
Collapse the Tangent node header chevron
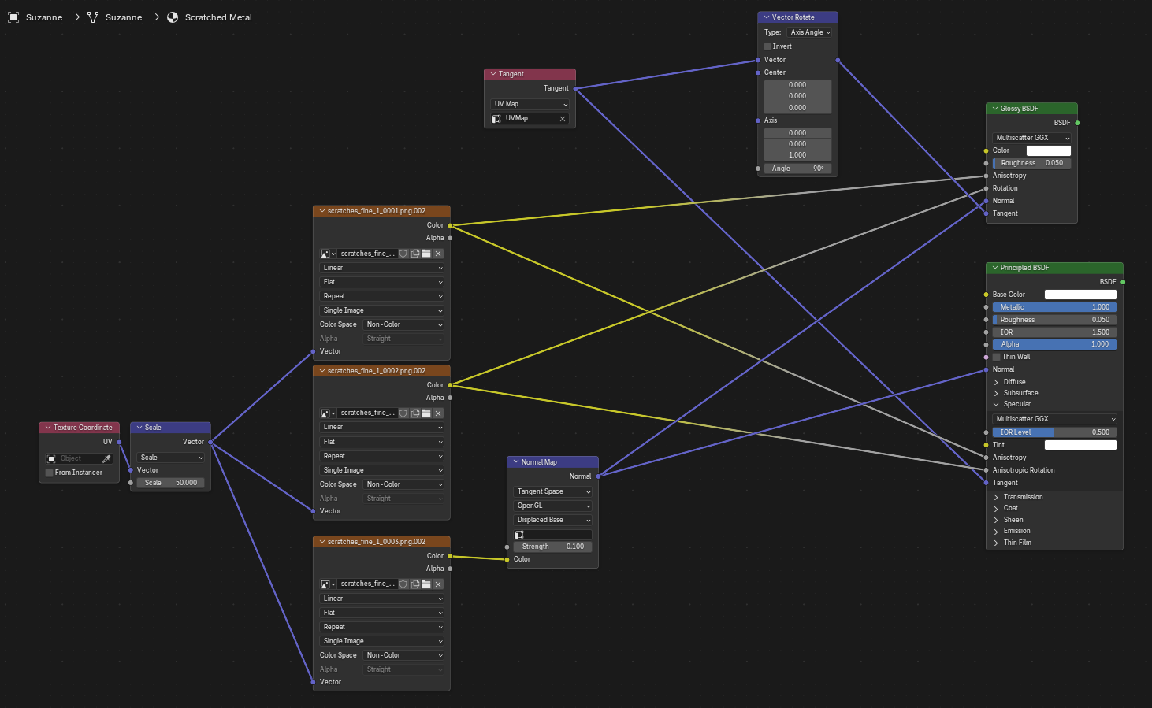click(x=493, y=74)
